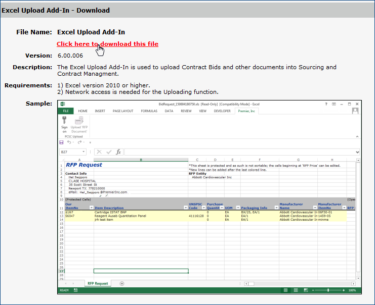Add a new sheet with plus icon
Screen dimensions: 375x305
[121, 283]
